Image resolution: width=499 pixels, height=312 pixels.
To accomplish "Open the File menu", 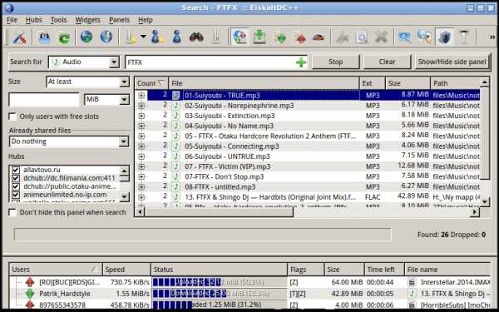I will tap(12, 20).
